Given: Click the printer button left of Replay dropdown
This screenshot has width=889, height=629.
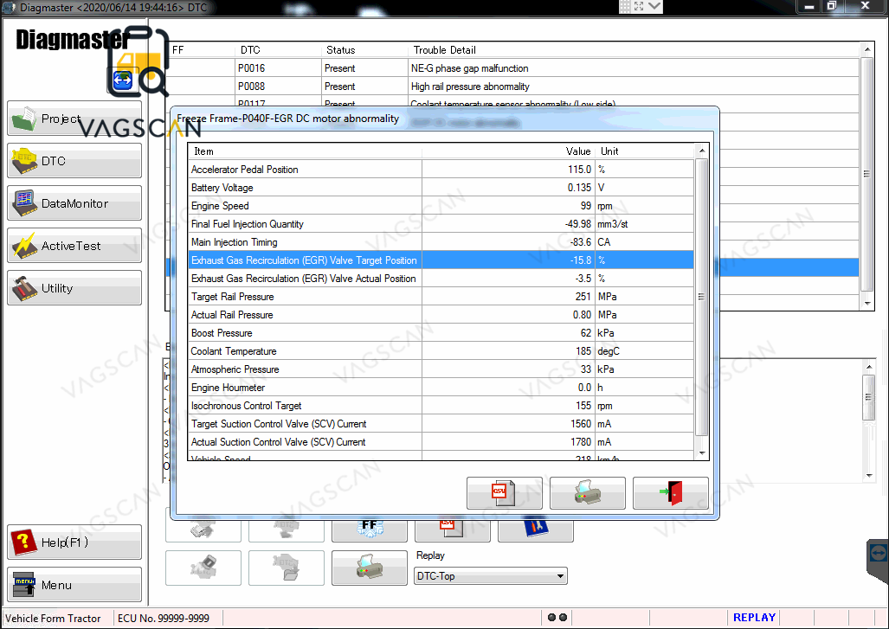Looking at the screenshot, I should click(x=369, y=568).
